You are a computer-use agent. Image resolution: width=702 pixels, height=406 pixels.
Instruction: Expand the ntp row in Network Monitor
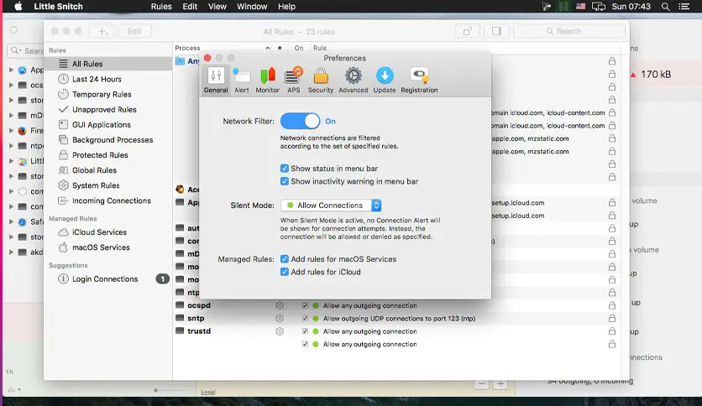pyautogui.click(x=11, y=146)
